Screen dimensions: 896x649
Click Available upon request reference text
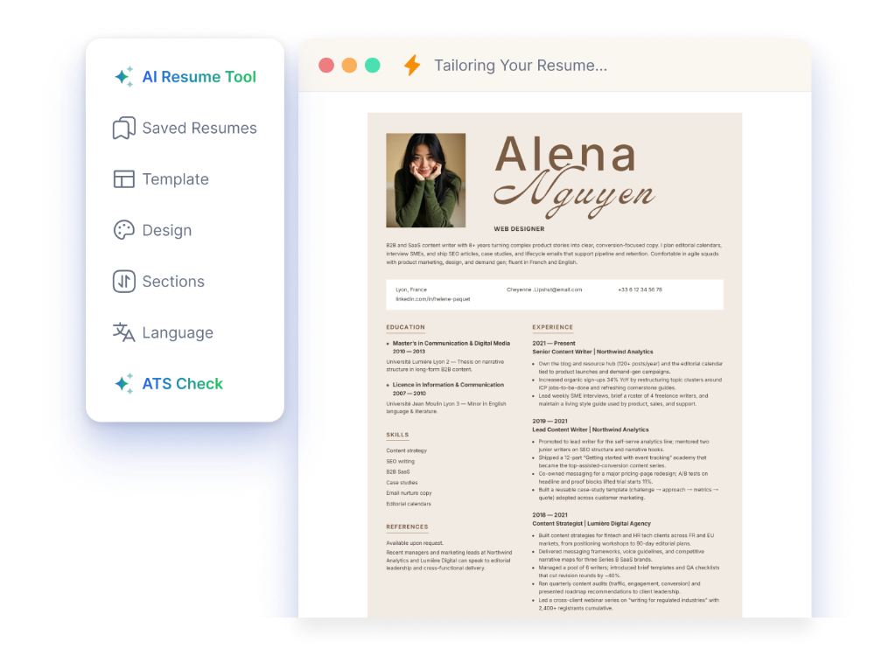pos(415,543)
